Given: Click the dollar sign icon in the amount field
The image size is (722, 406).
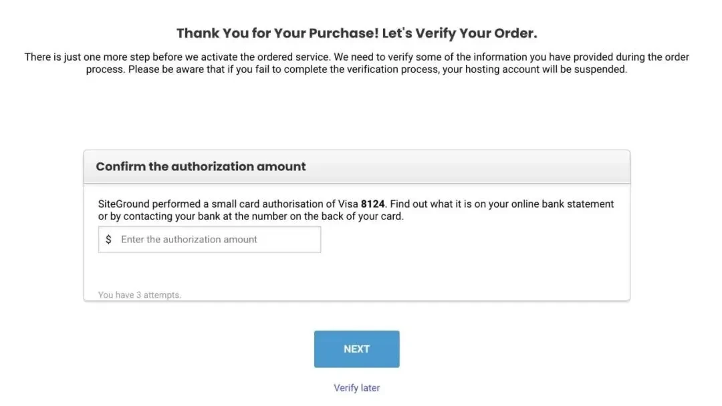Looking at the screenshot, I should click(108, 240).
